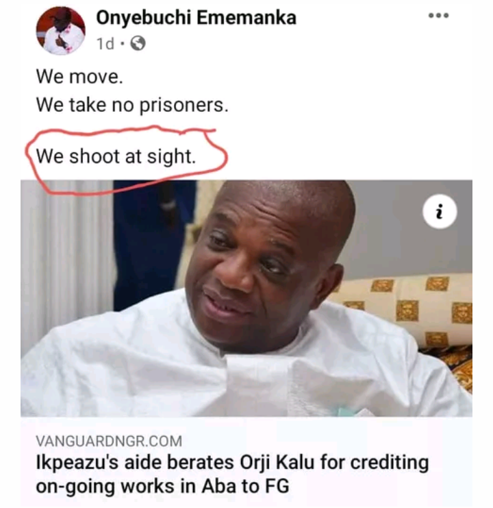This screenshot has height=508, width=493.
Task: Open the post's 1d timestamp
Action: [105, 44]
